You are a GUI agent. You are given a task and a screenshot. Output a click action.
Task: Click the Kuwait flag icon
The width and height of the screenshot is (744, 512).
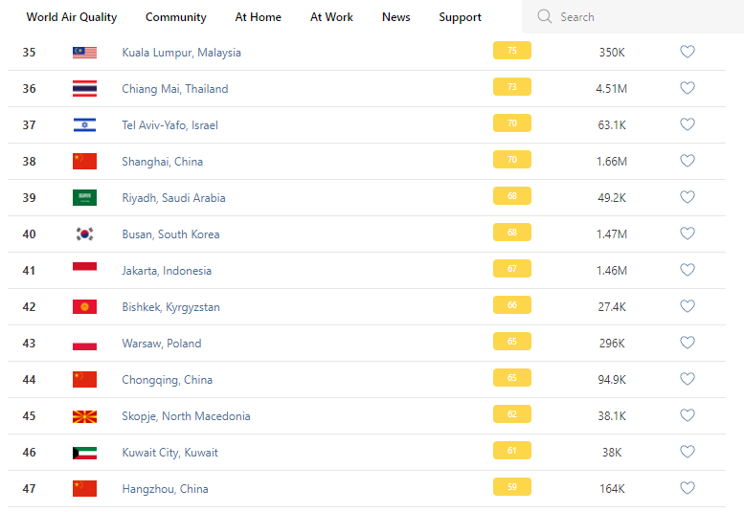(x=84, y=453)
